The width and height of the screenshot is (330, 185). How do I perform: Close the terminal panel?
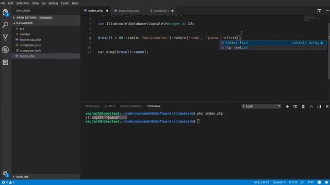(327, 106)
